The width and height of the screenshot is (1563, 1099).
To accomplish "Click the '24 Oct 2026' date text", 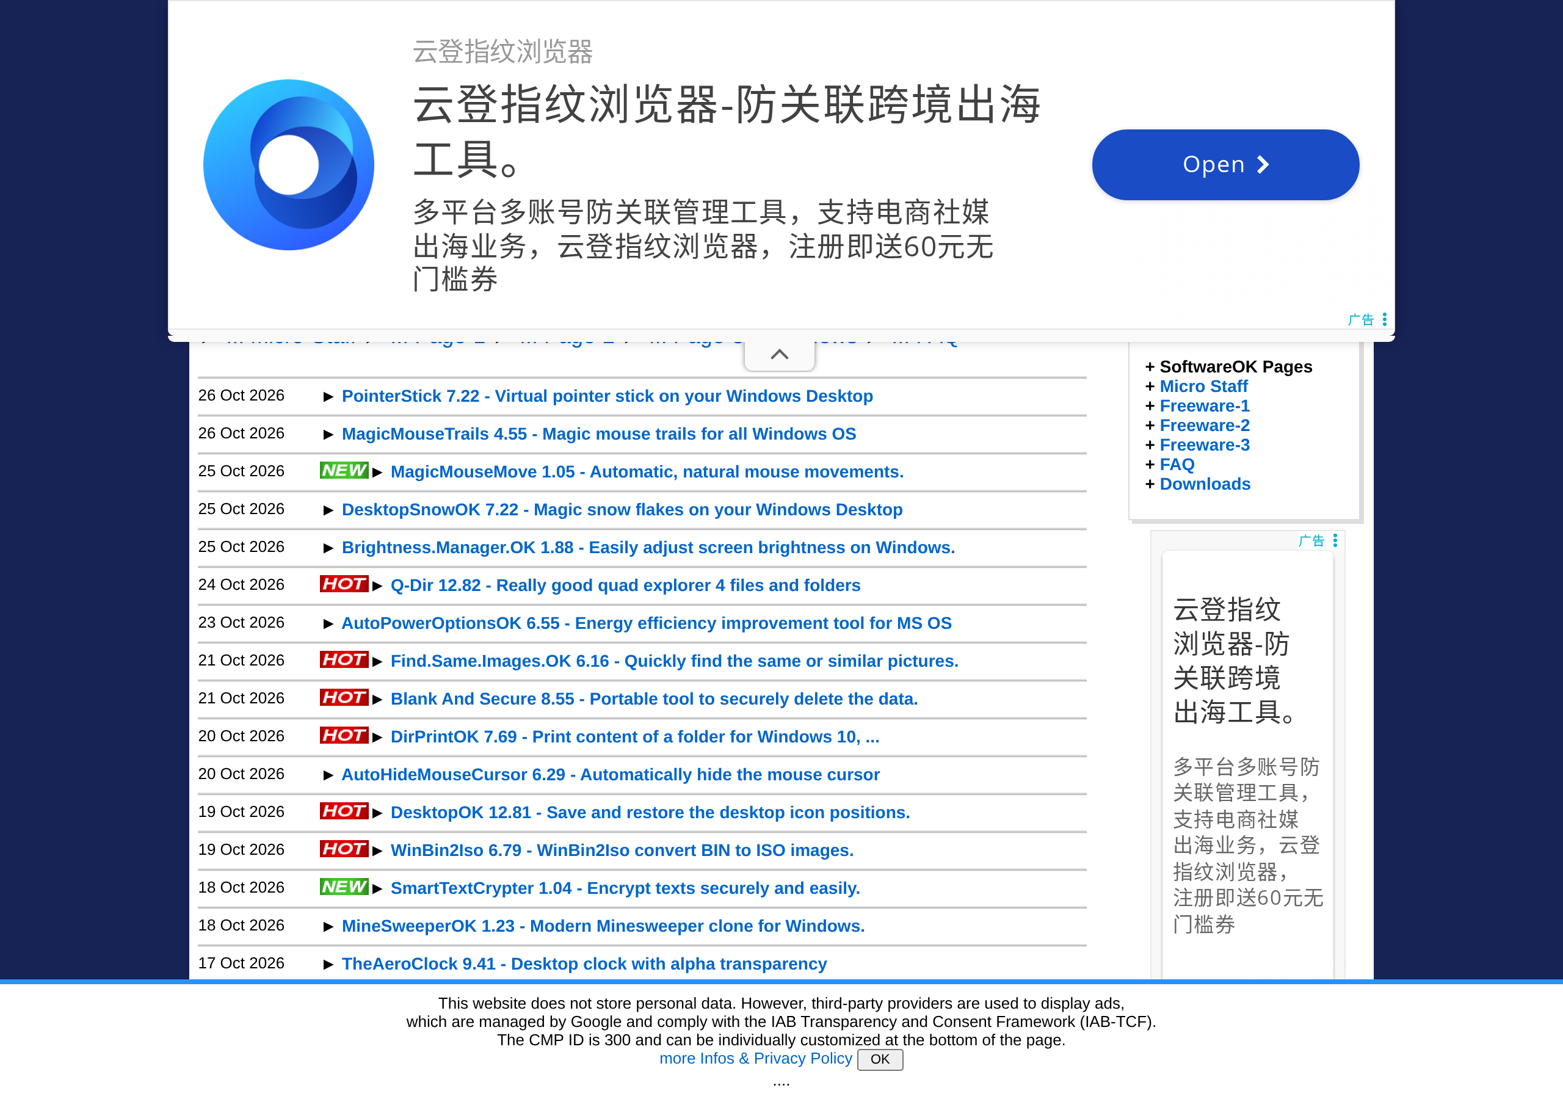I will (x=241, y=585).
